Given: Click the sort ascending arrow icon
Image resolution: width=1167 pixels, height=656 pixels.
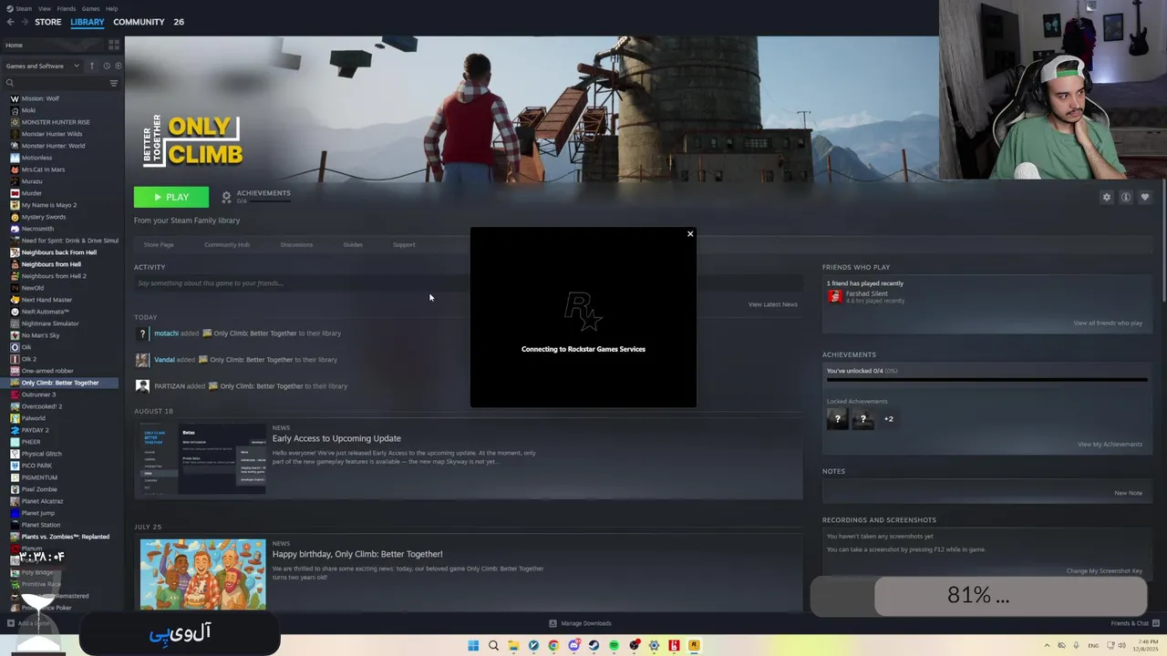Looking at the screenshot, I should click(x=91, y=66).
